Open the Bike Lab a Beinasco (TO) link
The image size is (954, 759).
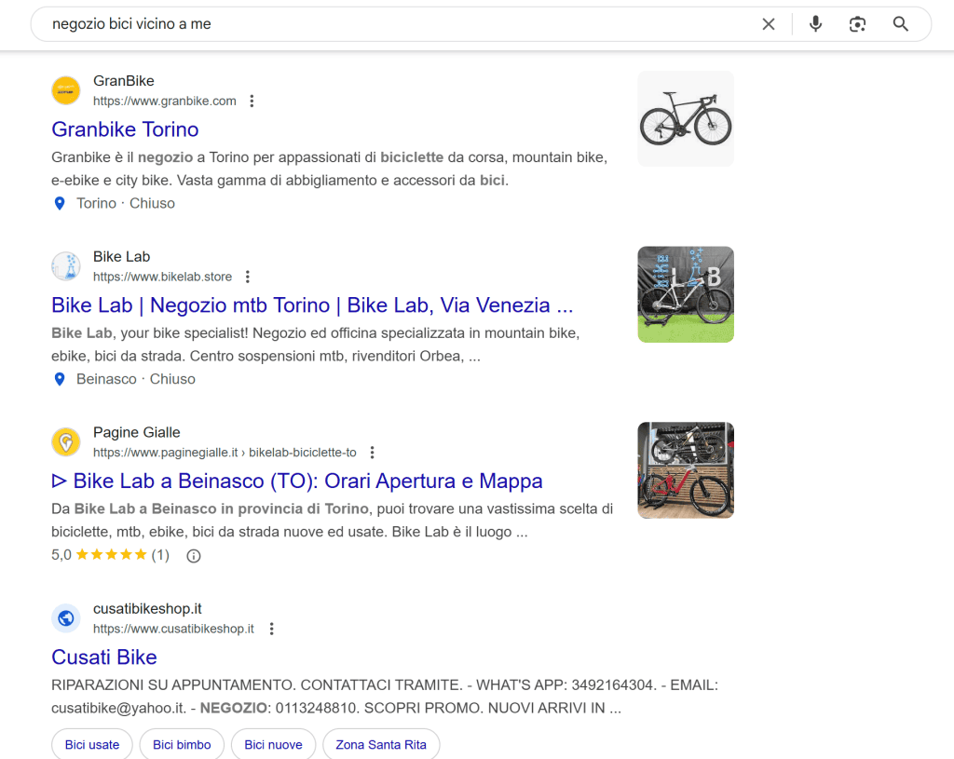click(297, 481)
